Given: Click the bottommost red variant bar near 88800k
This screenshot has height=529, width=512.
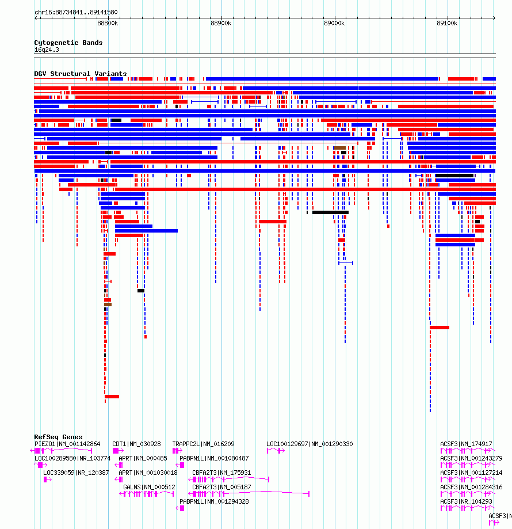Looking at the screenshot, I should 112,397.
